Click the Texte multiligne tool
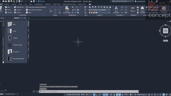This screenshot has width=171, height=96. click(x=116, y=10)
